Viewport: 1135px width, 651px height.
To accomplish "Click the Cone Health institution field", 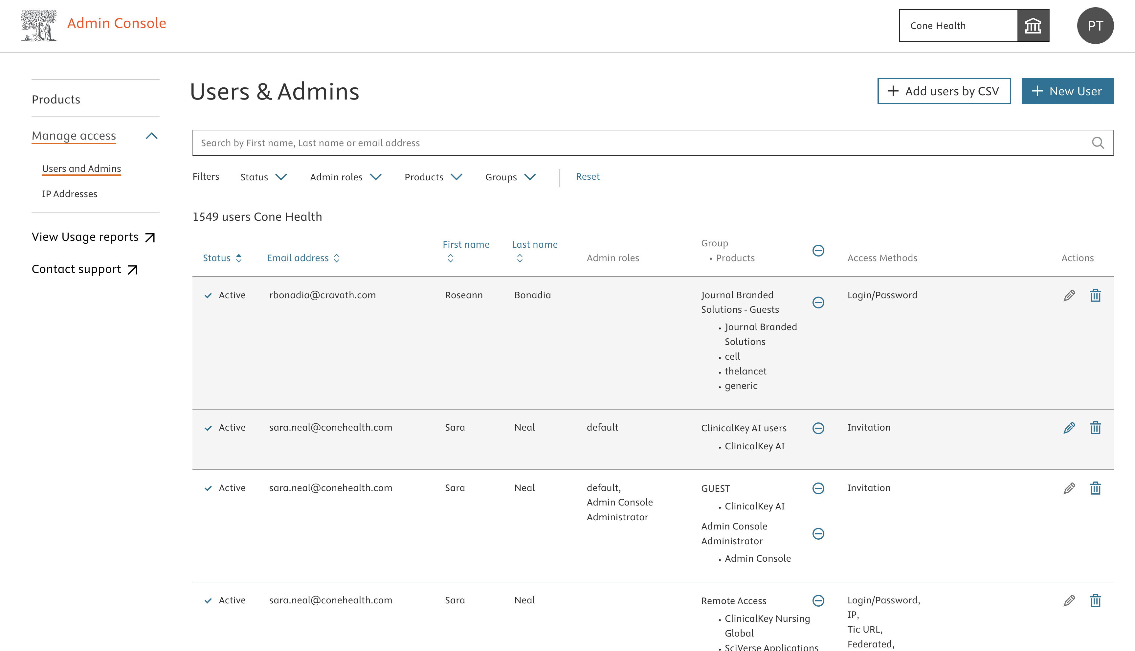I will (958, 26).
